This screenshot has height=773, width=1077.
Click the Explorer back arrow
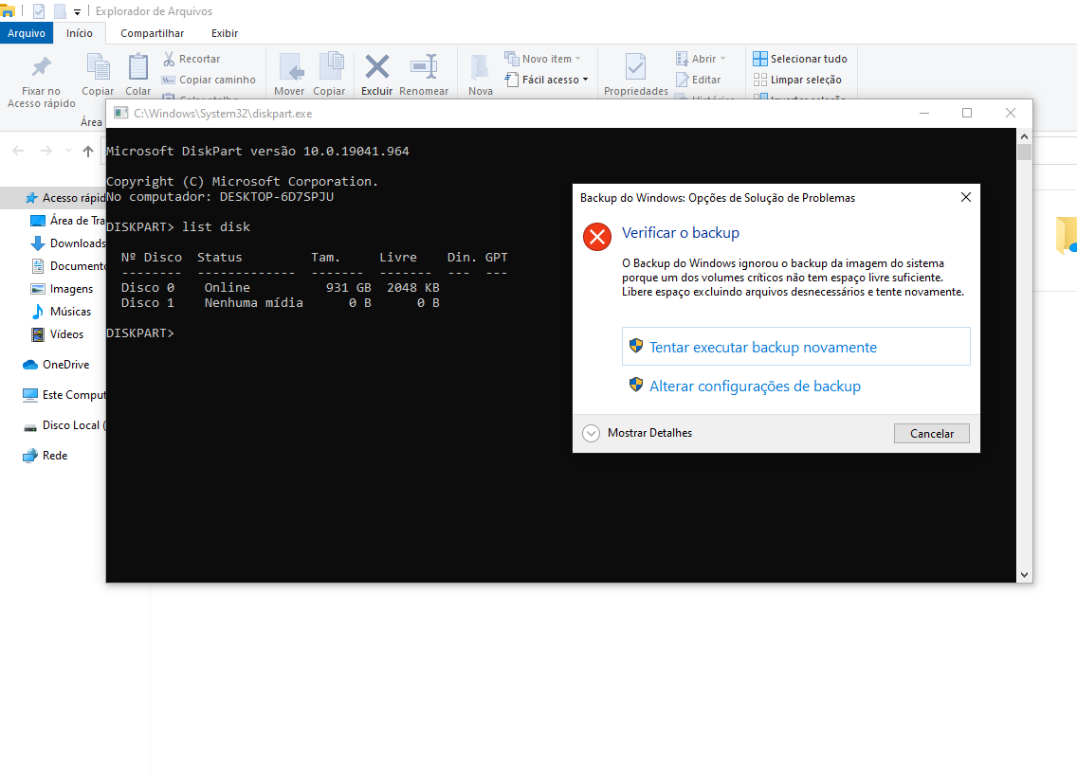coord(19,151)
